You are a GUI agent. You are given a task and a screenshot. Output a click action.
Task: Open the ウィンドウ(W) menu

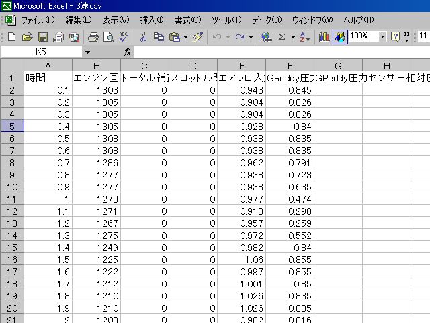(x=312, y=20)
